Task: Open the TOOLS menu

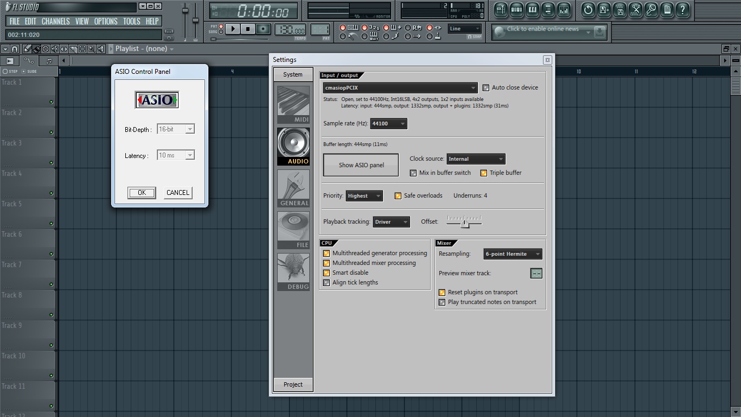Action: pos(131,21)
